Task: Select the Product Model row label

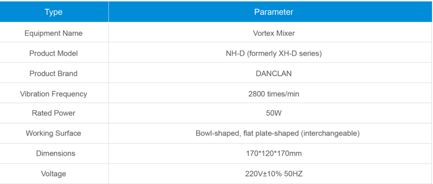Action: coord(54,53)
